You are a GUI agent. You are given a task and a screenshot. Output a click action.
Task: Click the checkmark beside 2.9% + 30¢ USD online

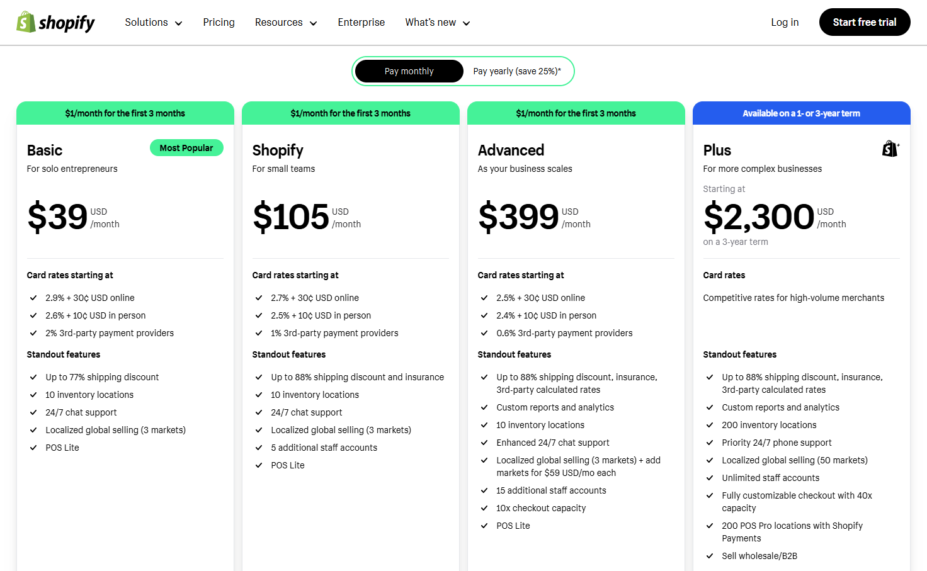[x=33, y=298]
